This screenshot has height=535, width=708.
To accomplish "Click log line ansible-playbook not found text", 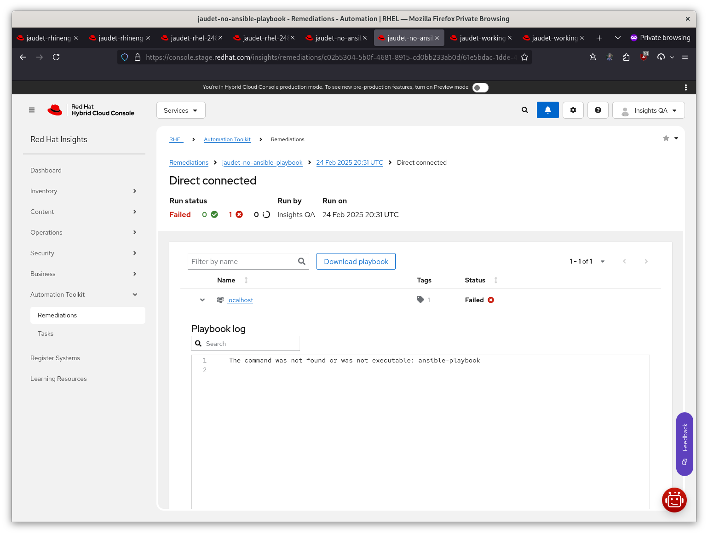I will [x=354, y=360].
